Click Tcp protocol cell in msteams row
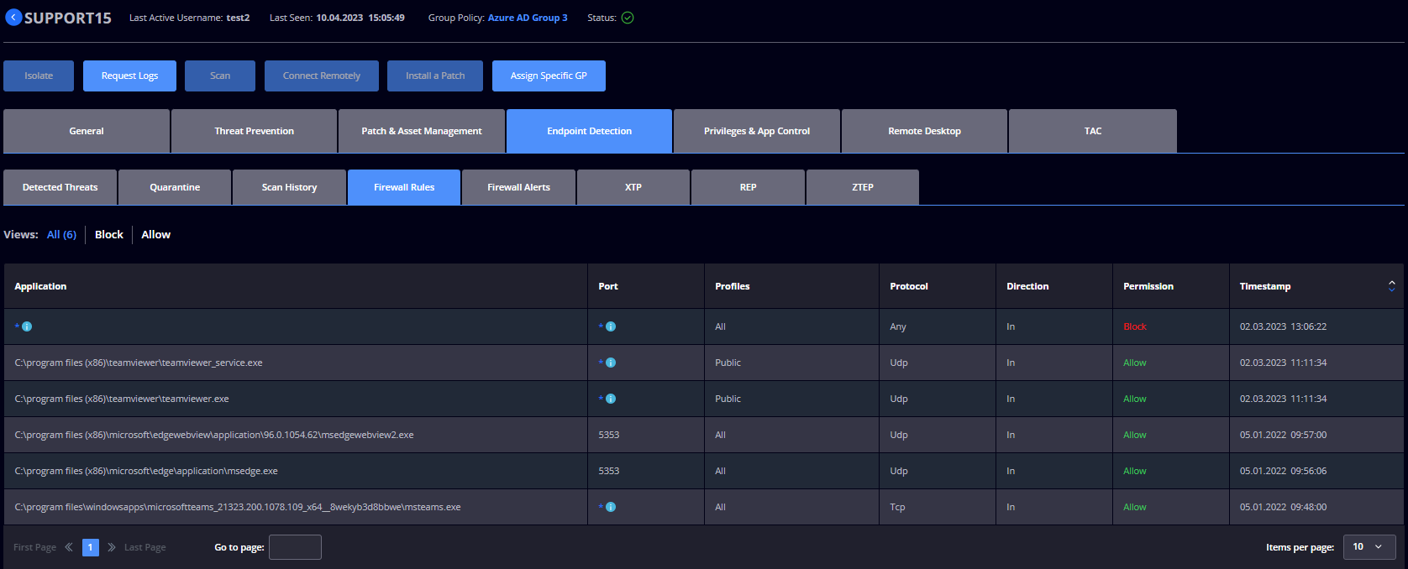1408x569 pixels. (x=897, y=507)
